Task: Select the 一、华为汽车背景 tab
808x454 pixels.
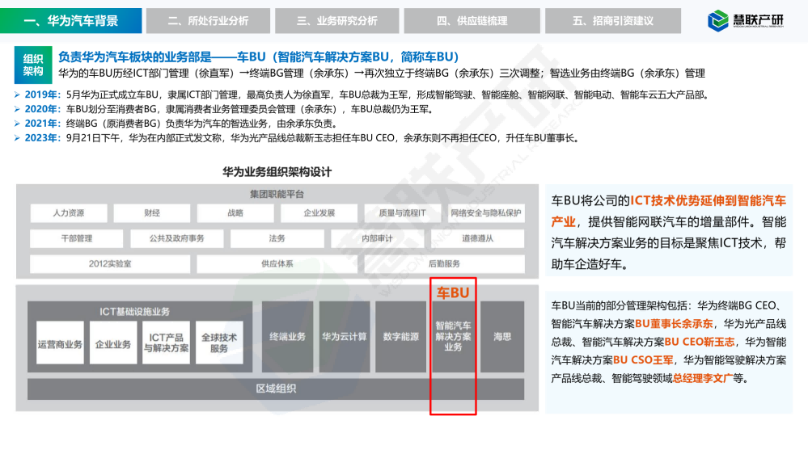Action: click(70, 20)
